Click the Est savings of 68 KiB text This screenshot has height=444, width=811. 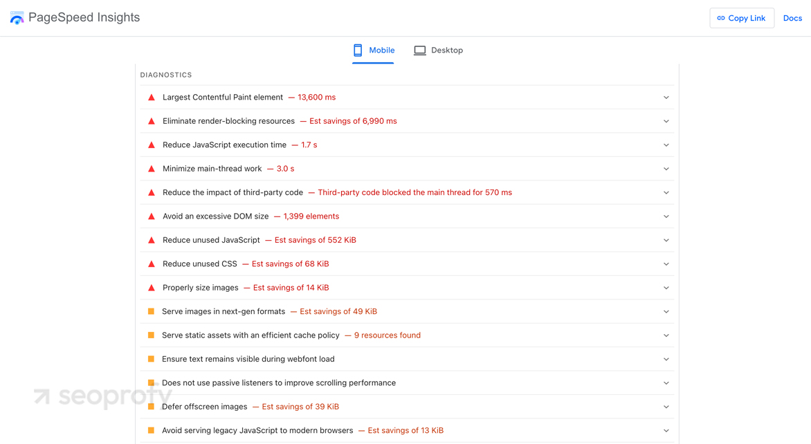click(290, 263)
